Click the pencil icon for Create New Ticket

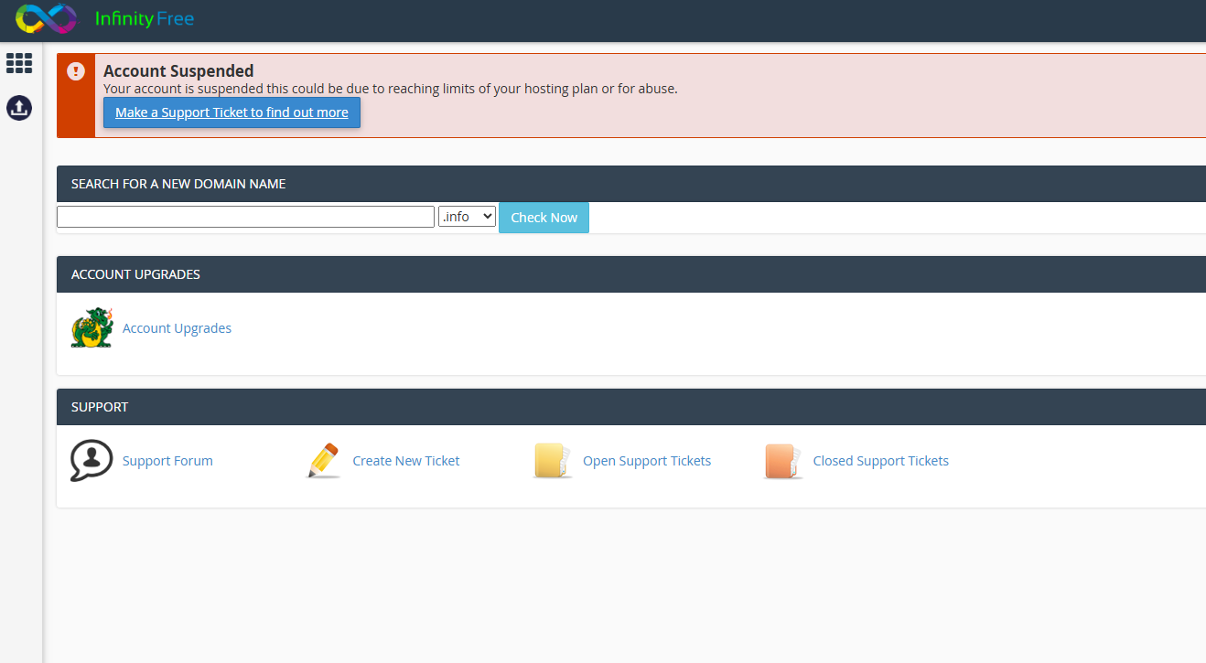(322, 461)
